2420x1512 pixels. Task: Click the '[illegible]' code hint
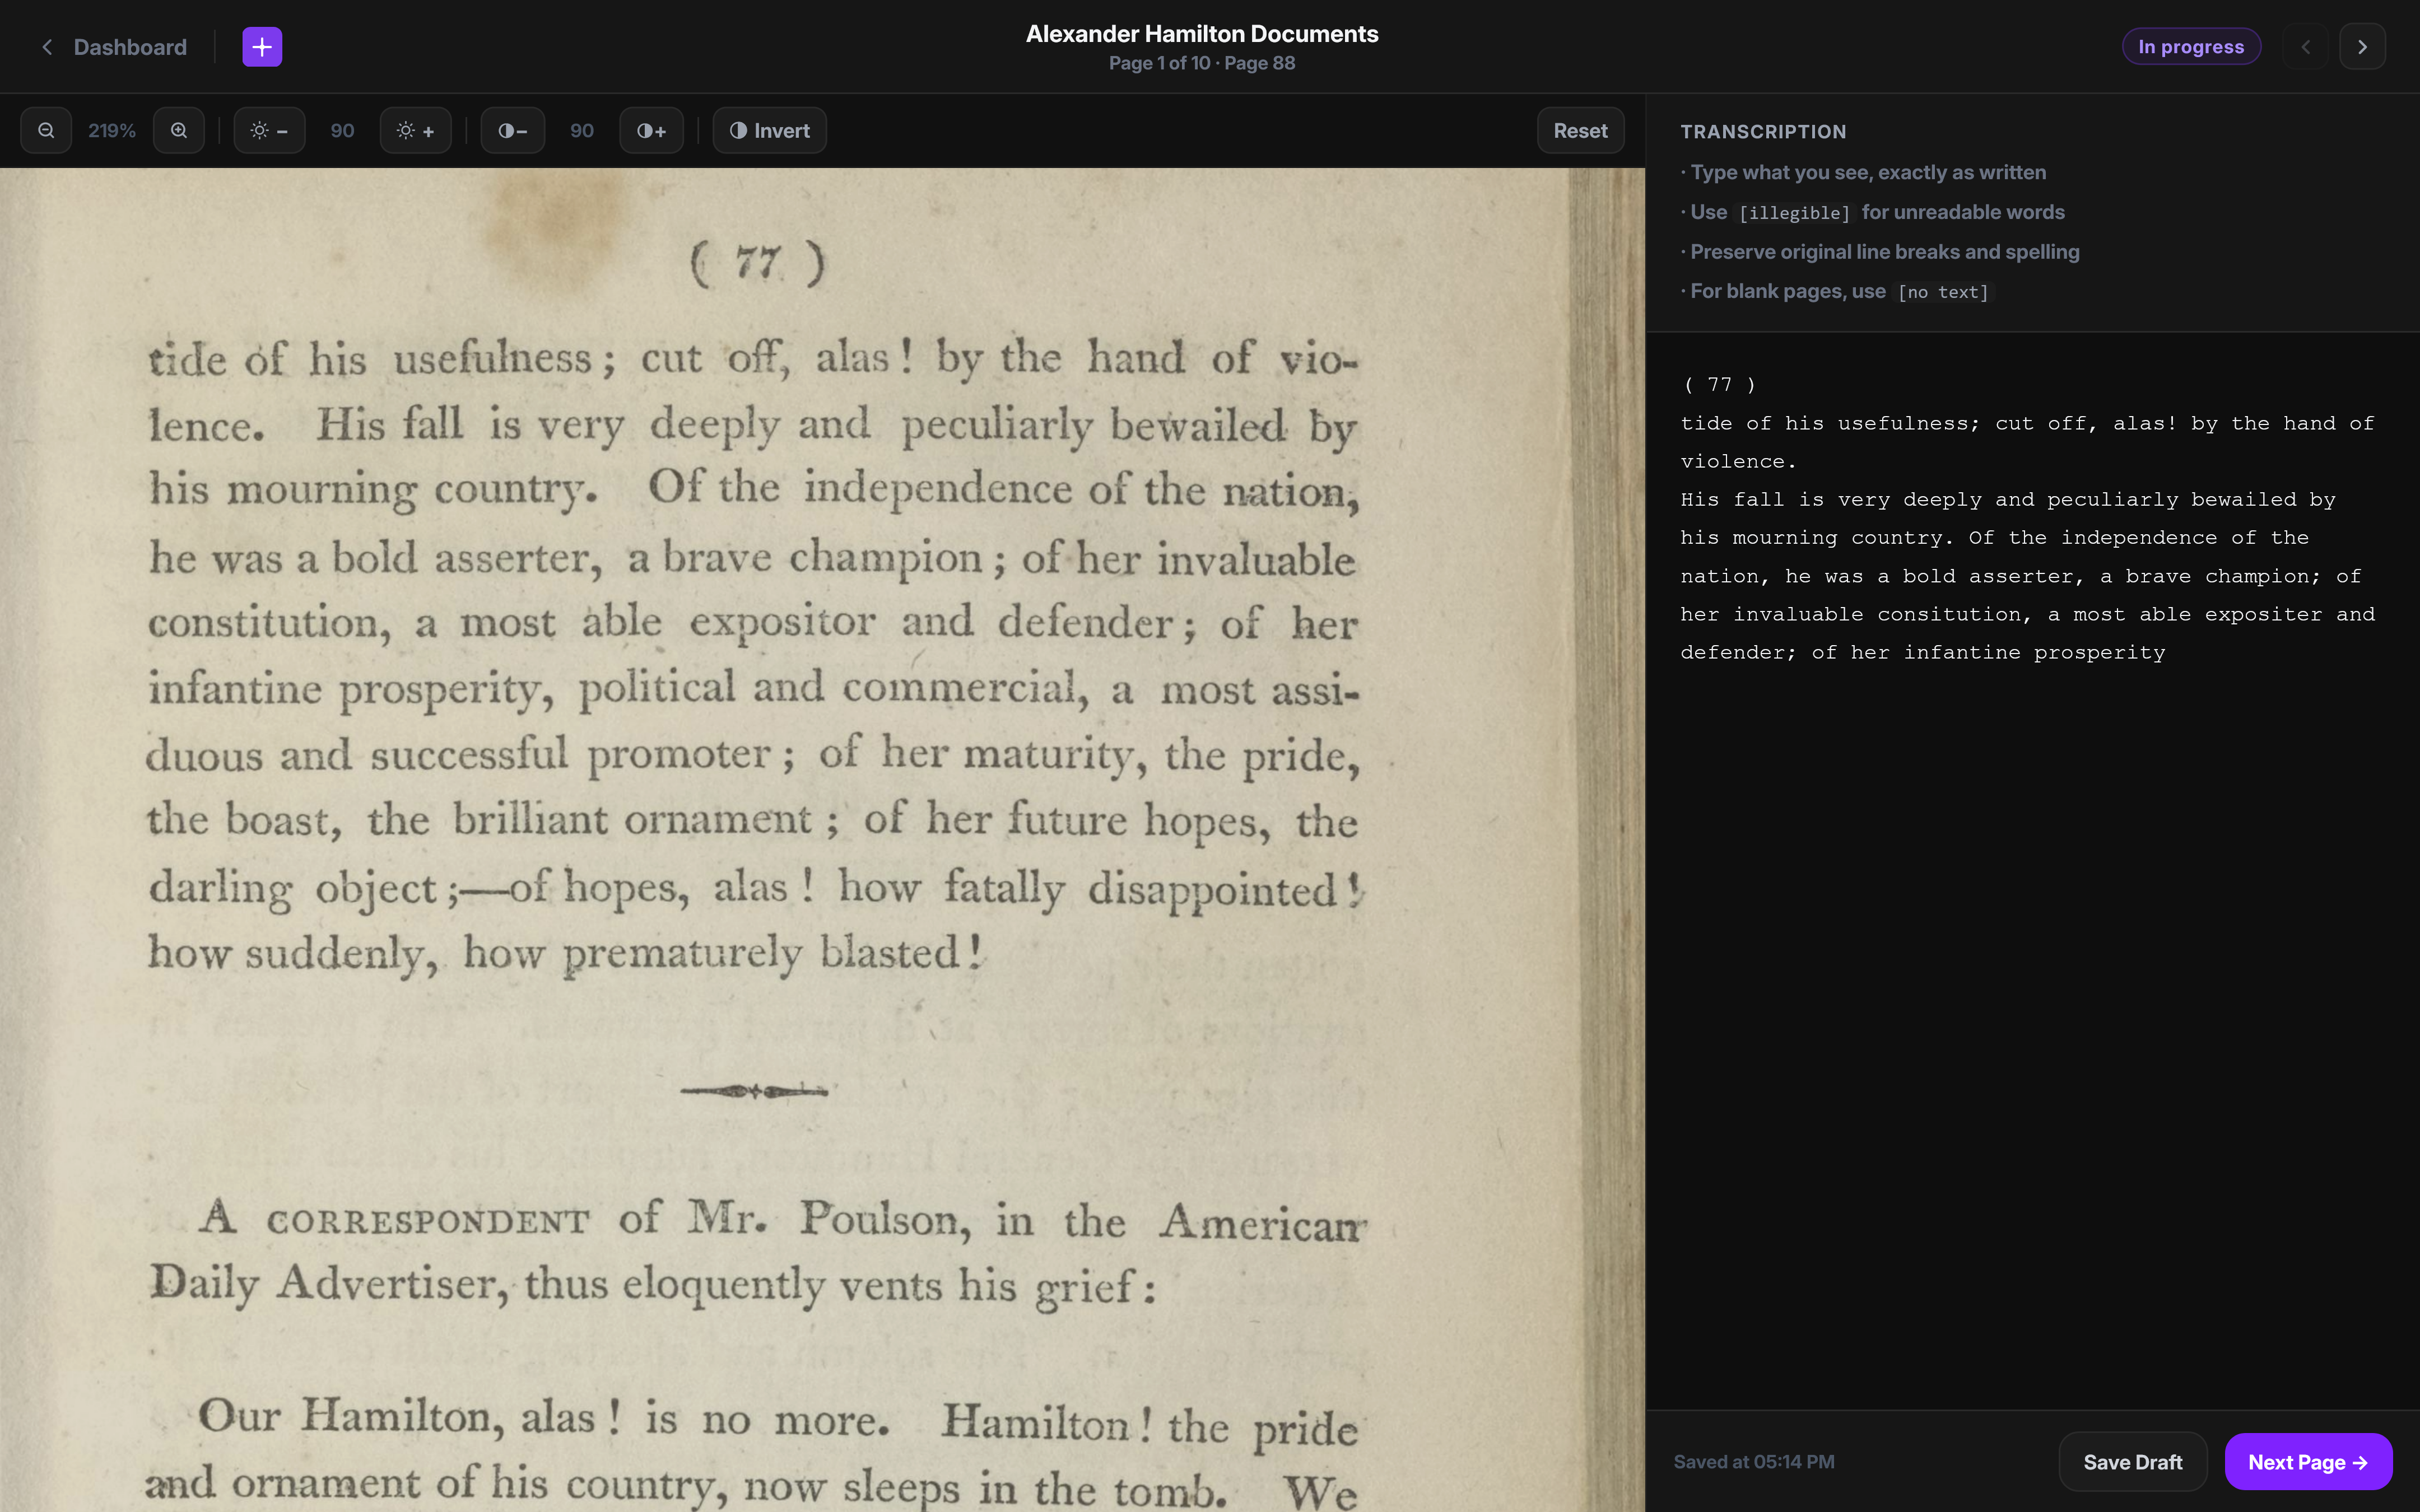pyautogui.click(x=1795, y=213)
